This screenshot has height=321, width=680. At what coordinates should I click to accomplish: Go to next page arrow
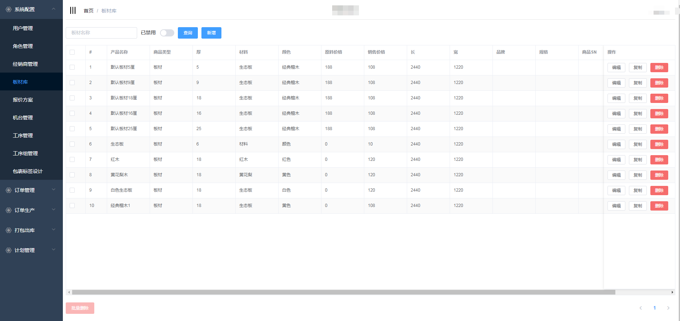668,308
